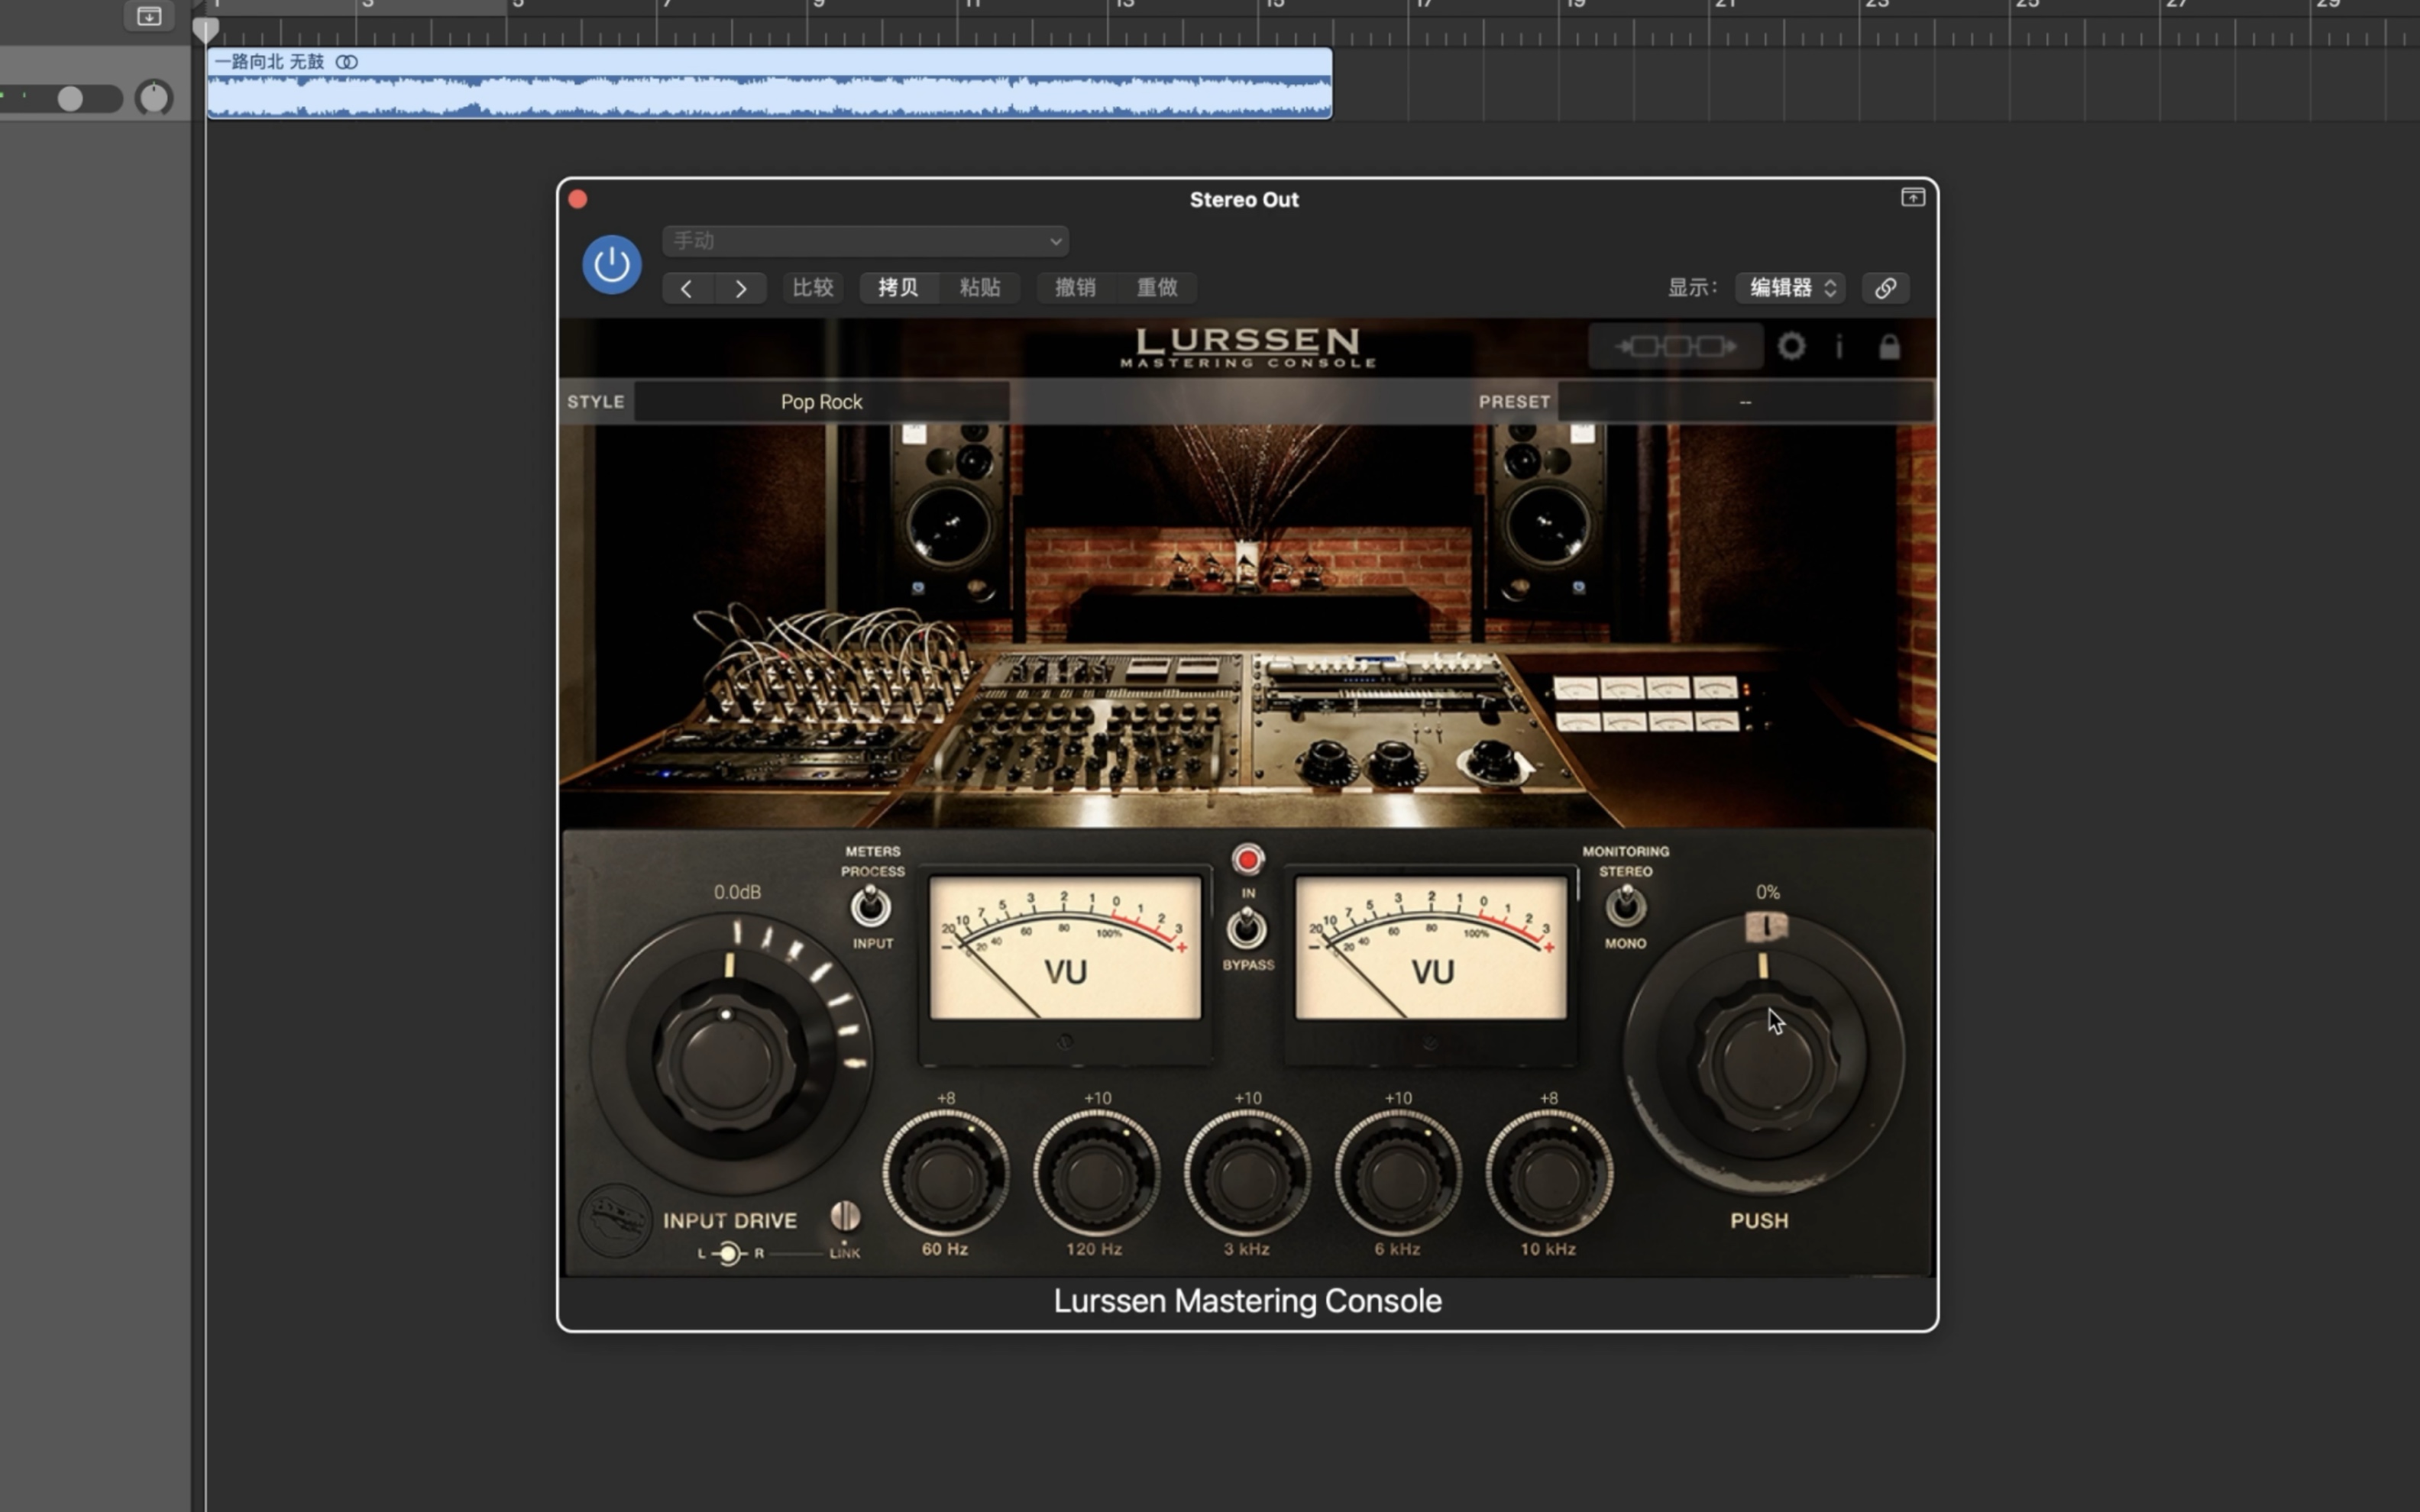Click the LURSSEN Mastering Console logo
This screenshot has width=2420, height=1512.
(x=1247, y=348)
